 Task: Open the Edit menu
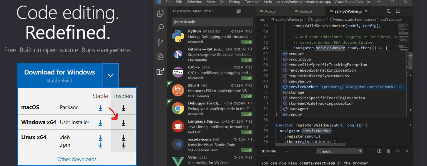tap(179, 2)
